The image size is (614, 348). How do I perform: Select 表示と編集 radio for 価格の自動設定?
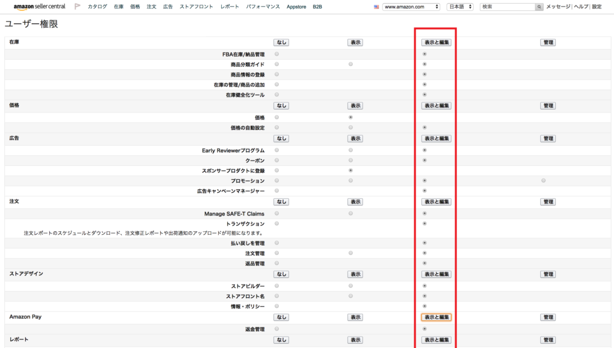[x=425, y=128]
